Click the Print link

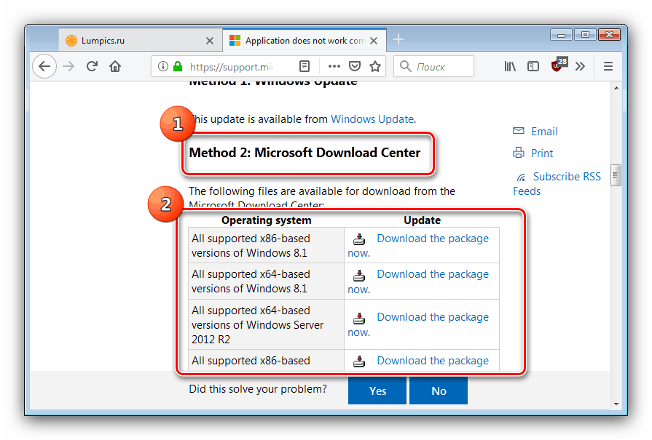[542, 153]
